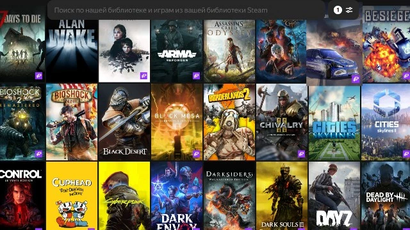This screenshot has width=410, height=230.
Task: Open the Cyberpunk yellow cover tile
Action: point(124,196)
